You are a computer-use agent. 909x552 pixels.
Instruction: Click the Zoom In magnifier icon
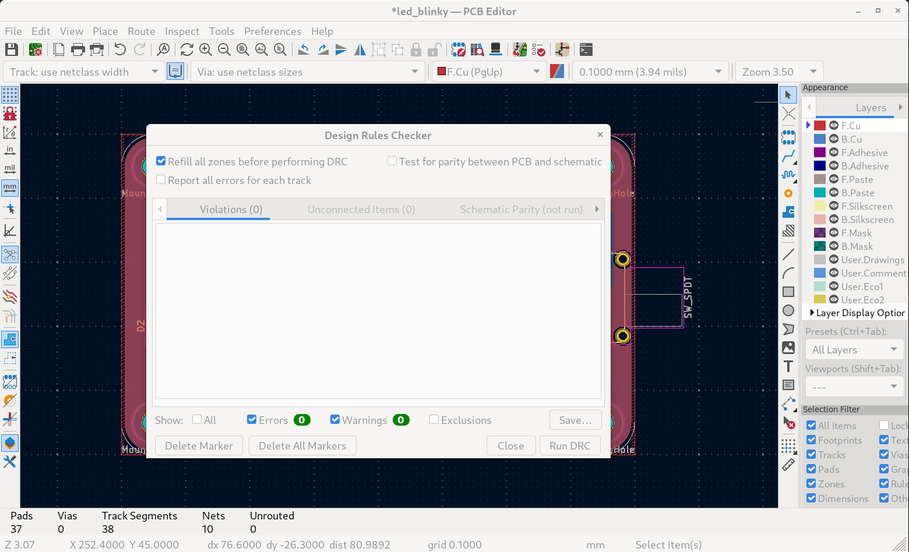206,49
